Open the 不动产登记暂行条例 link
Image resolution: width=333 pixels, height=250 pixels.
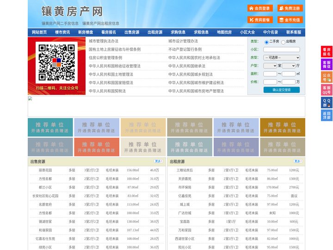pyautogui.click(x=185, y=50)
